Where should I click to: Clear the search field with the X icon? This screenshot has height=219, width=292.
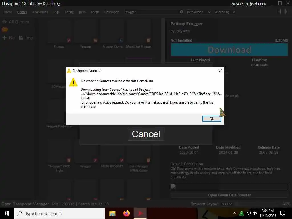pos(181,12)
